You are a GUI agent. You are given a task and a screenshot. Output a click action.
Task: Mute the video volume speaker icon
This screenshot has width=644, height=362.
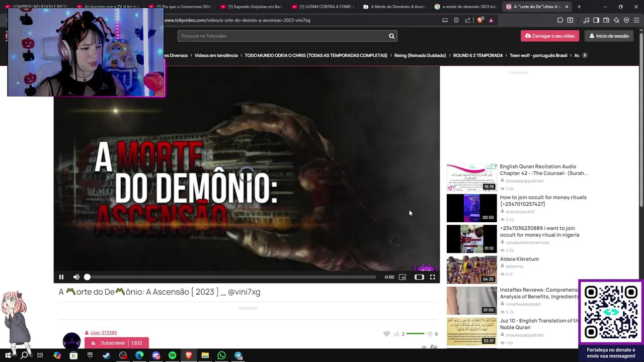[76, 277]
